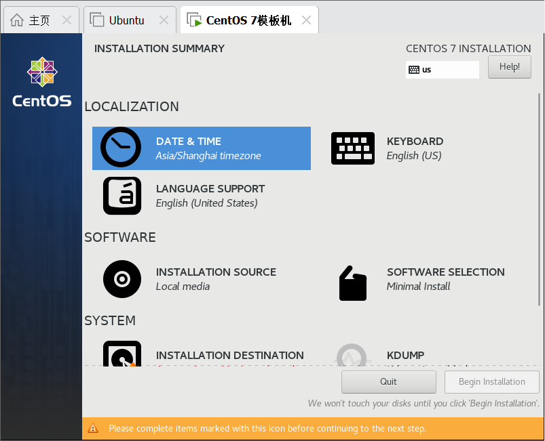Click the warning triangle icon in orange bar
Image resolution: width=545 pixels, height=441 pixels.
(x=93, y=428)
